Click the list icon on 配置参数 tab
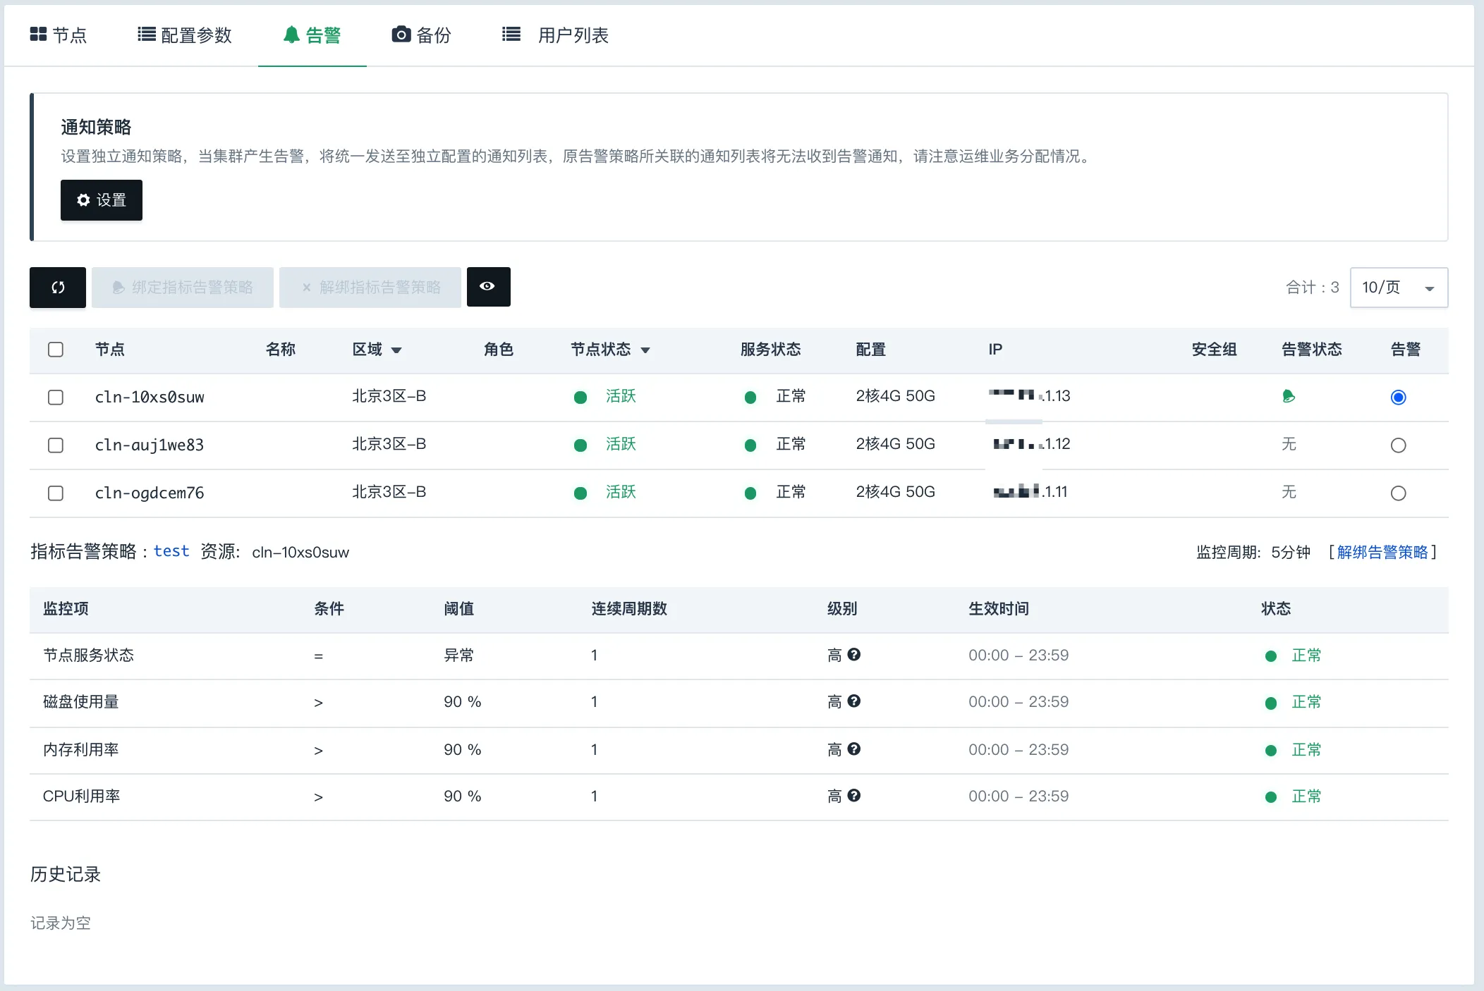The width and height of the screenshot is (1484, 991). 147,34
